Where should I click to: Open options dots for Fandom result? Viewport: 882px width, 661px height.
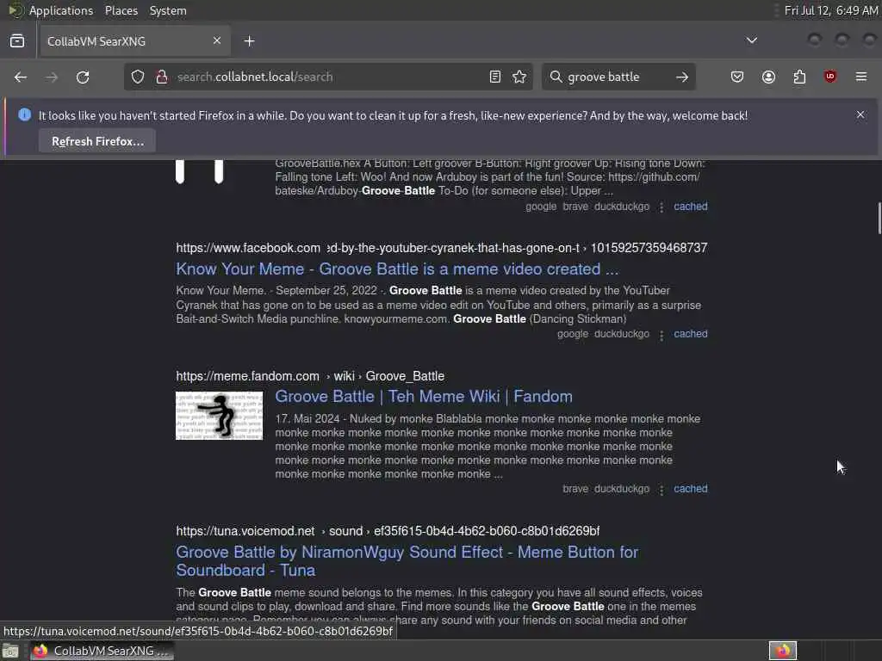point(661,490)
